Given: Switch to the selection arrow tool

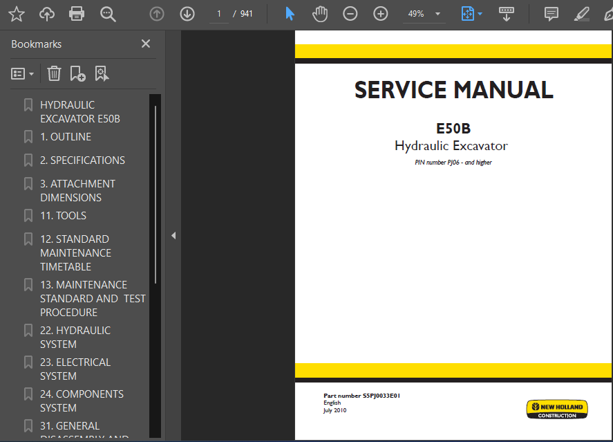Looking at the screenshot, I should 290,13.
